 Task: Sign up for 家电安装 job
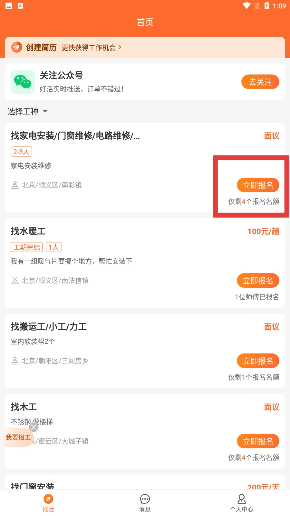[x=258, y=185]
